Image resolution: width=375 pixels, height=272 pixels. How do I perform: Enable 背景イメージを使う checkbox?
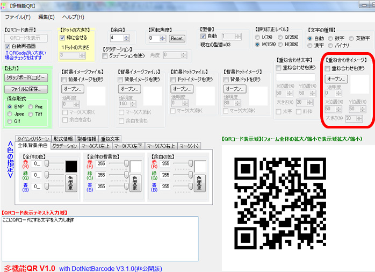click(120, 80)
